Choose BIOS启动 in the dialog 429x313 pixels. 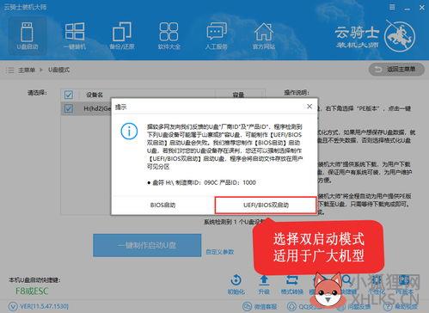point(162,205)
